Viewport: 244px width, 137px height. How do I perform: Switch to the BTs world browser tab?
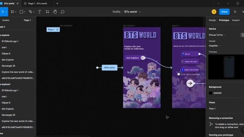tap(9, 3)
